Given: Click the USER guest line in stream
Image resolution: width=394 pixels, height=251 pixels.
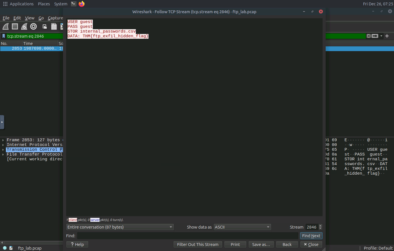Looking at the screenshot, I should (80, 22).
